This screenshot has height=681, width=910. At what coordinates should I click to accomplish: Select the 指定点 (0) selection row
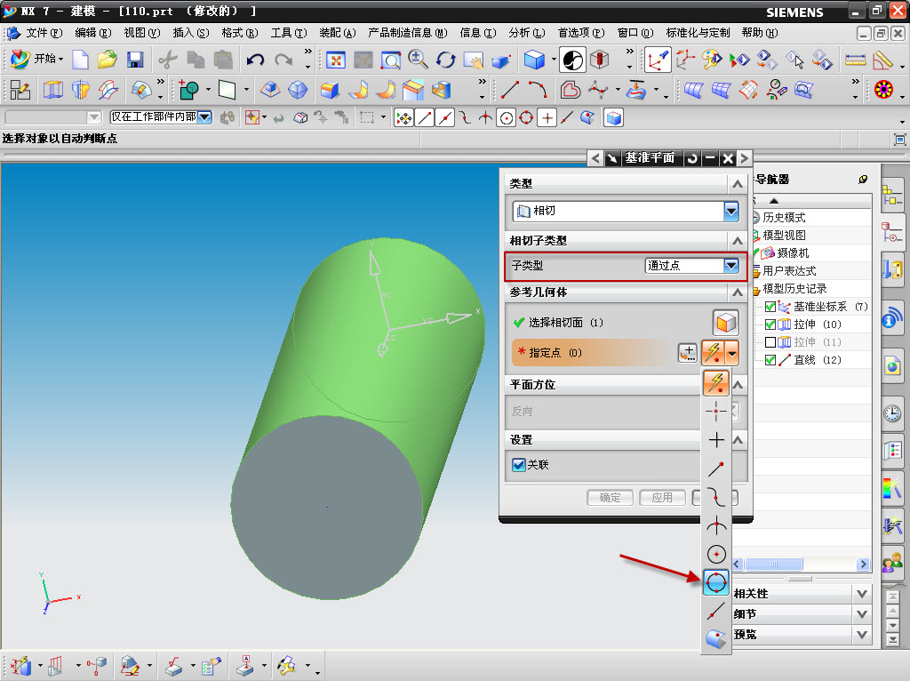(593, 352)
